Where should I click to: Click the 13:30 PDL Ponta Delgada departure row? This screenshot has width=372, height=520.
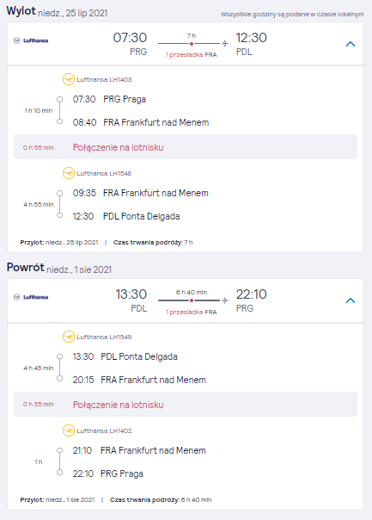tap(125, 356)
